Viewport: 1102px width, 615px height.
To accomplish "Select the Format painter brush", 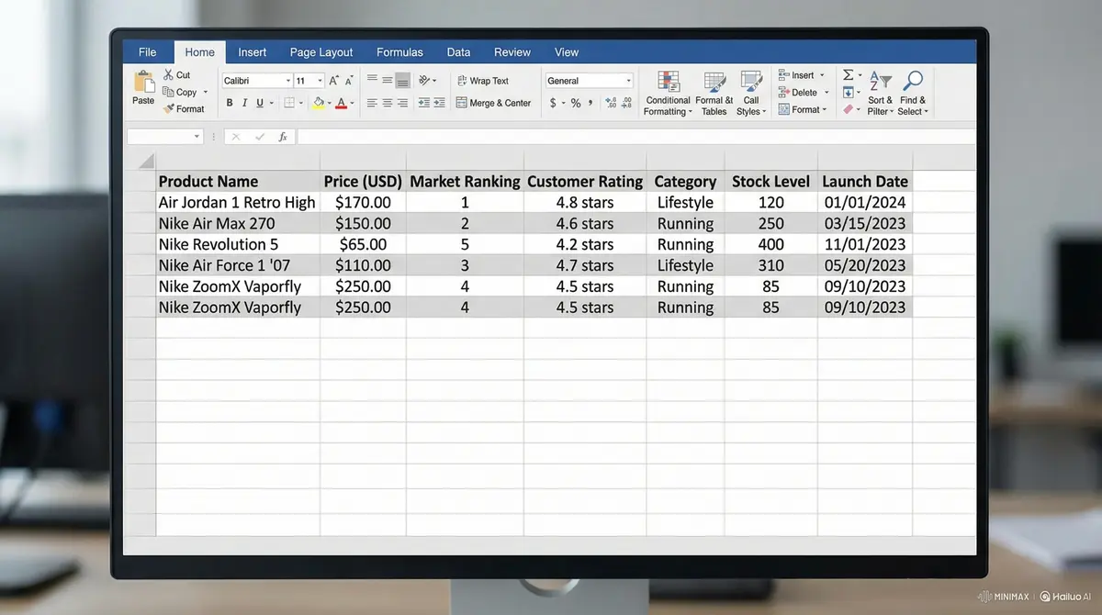I will pyautogui.click(x=168, y=108).
